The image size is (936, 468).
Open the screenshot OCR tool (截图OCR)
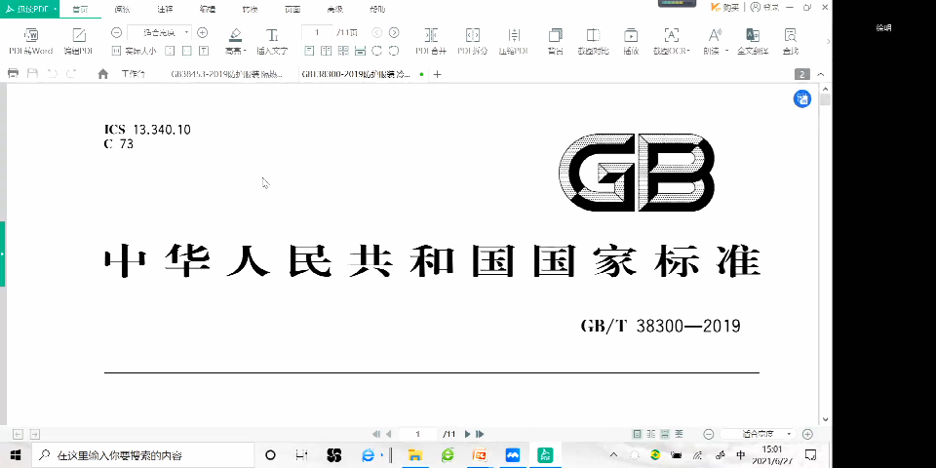click(672, 41)
